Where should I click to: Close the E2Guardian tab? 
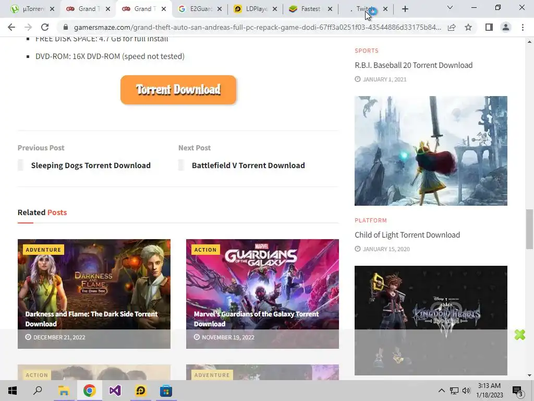[220, 9]
